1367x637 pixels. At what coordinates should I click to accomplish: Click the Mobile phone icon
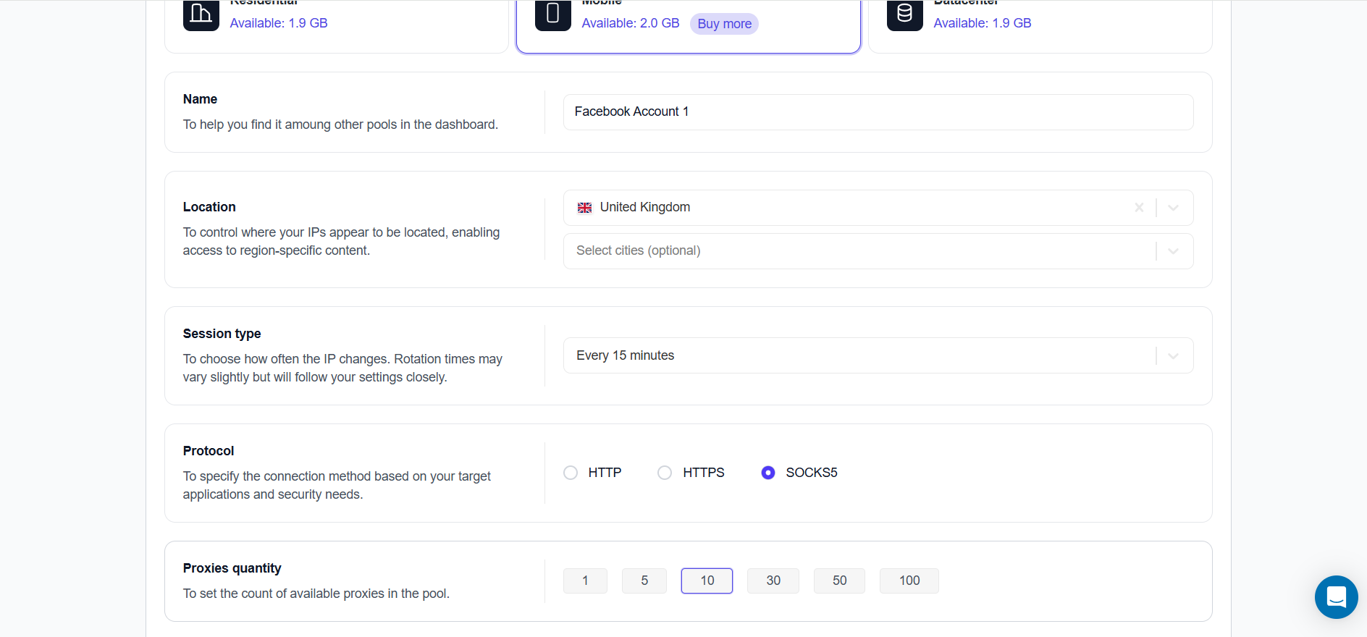pyautogui.click(x=552, y=14)
